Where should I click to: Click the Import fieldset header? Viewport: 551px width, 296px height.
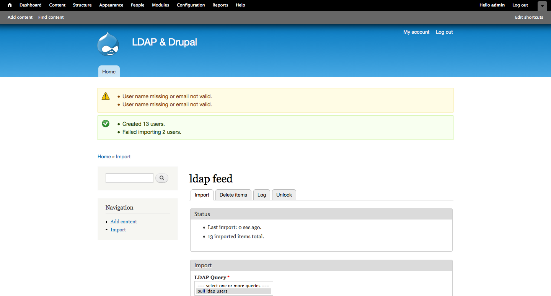tap(321, 265)
